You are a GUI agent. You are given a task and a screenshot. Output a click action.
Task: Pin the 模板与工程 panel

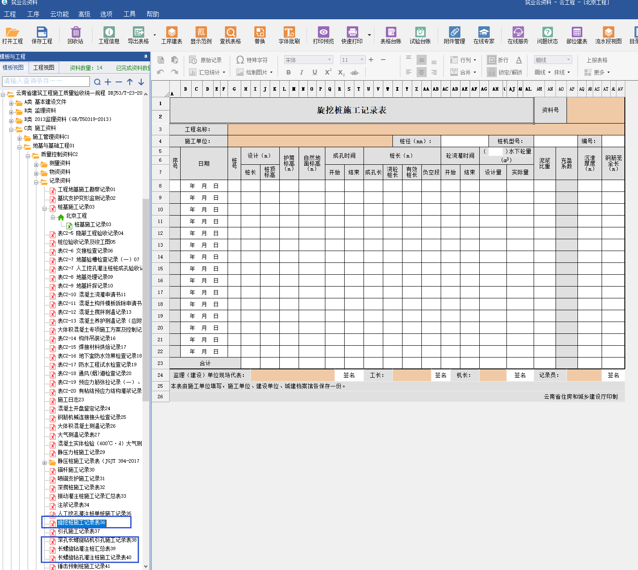tap(146, 57)
